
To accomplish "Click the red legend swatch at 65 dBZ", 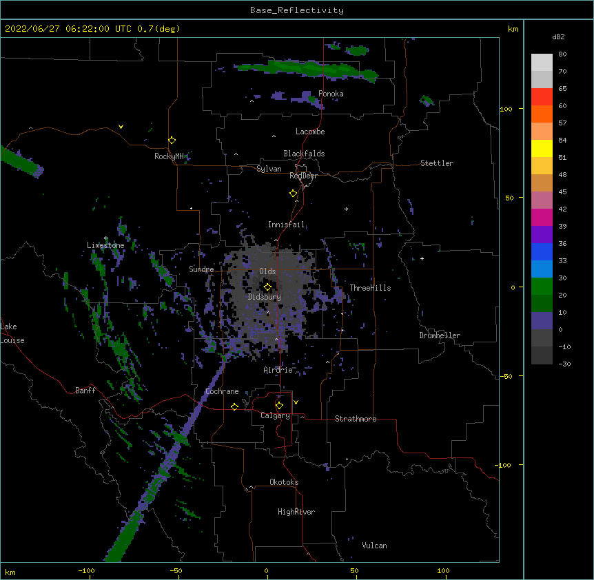I will [x=542, y=97].
